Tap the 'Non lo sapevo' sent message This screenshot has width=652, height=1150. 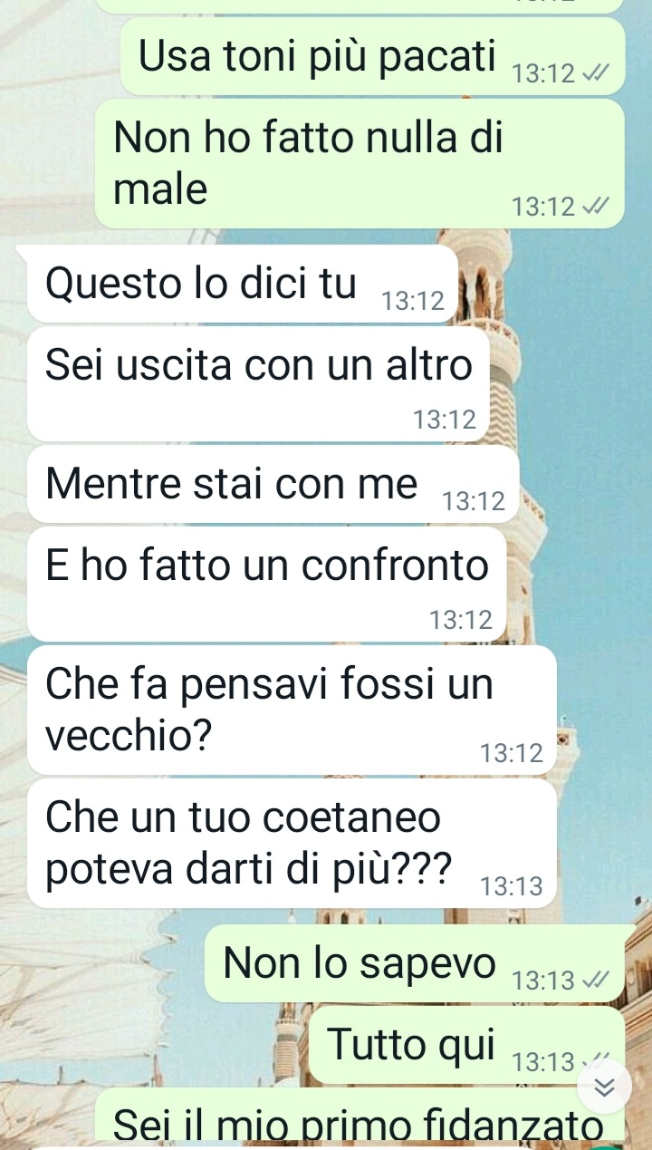tap(415, 963)
